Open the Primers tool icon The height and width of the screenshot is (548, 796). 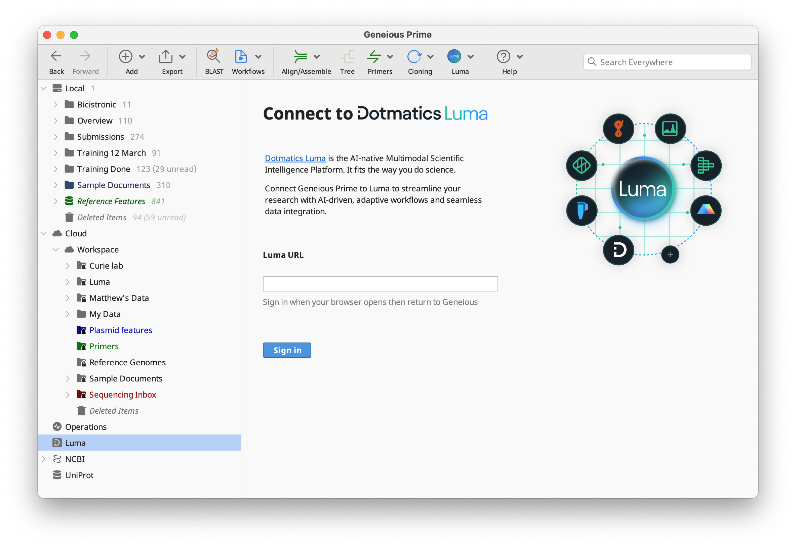[x=374, y=57]
